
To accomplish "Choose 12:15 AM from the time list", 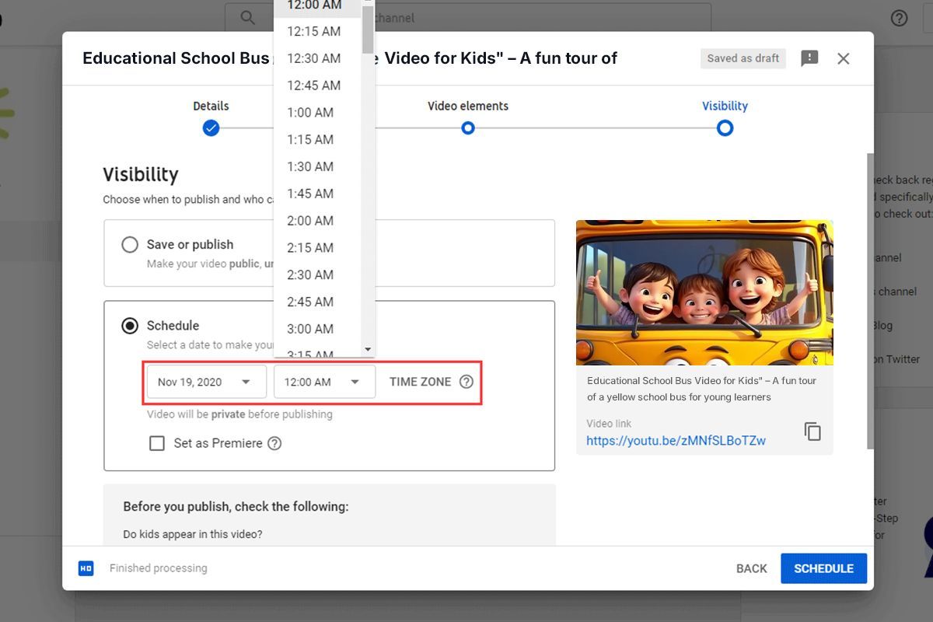I will pyautogui.click(x=318, y=31).
